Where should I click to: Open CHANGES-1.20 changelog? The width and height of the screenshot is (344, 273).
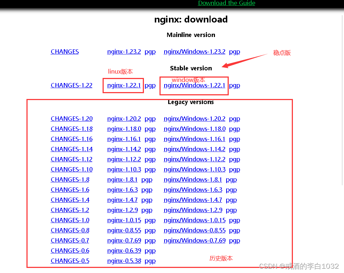(x=71, y=119)
